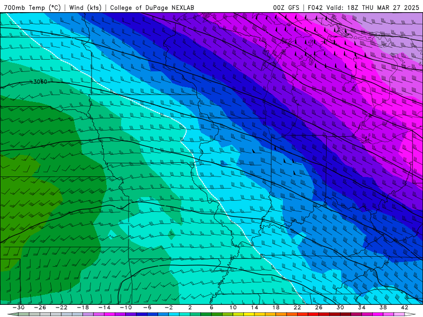Click the '3060' height contour label

tap(40, 82)
